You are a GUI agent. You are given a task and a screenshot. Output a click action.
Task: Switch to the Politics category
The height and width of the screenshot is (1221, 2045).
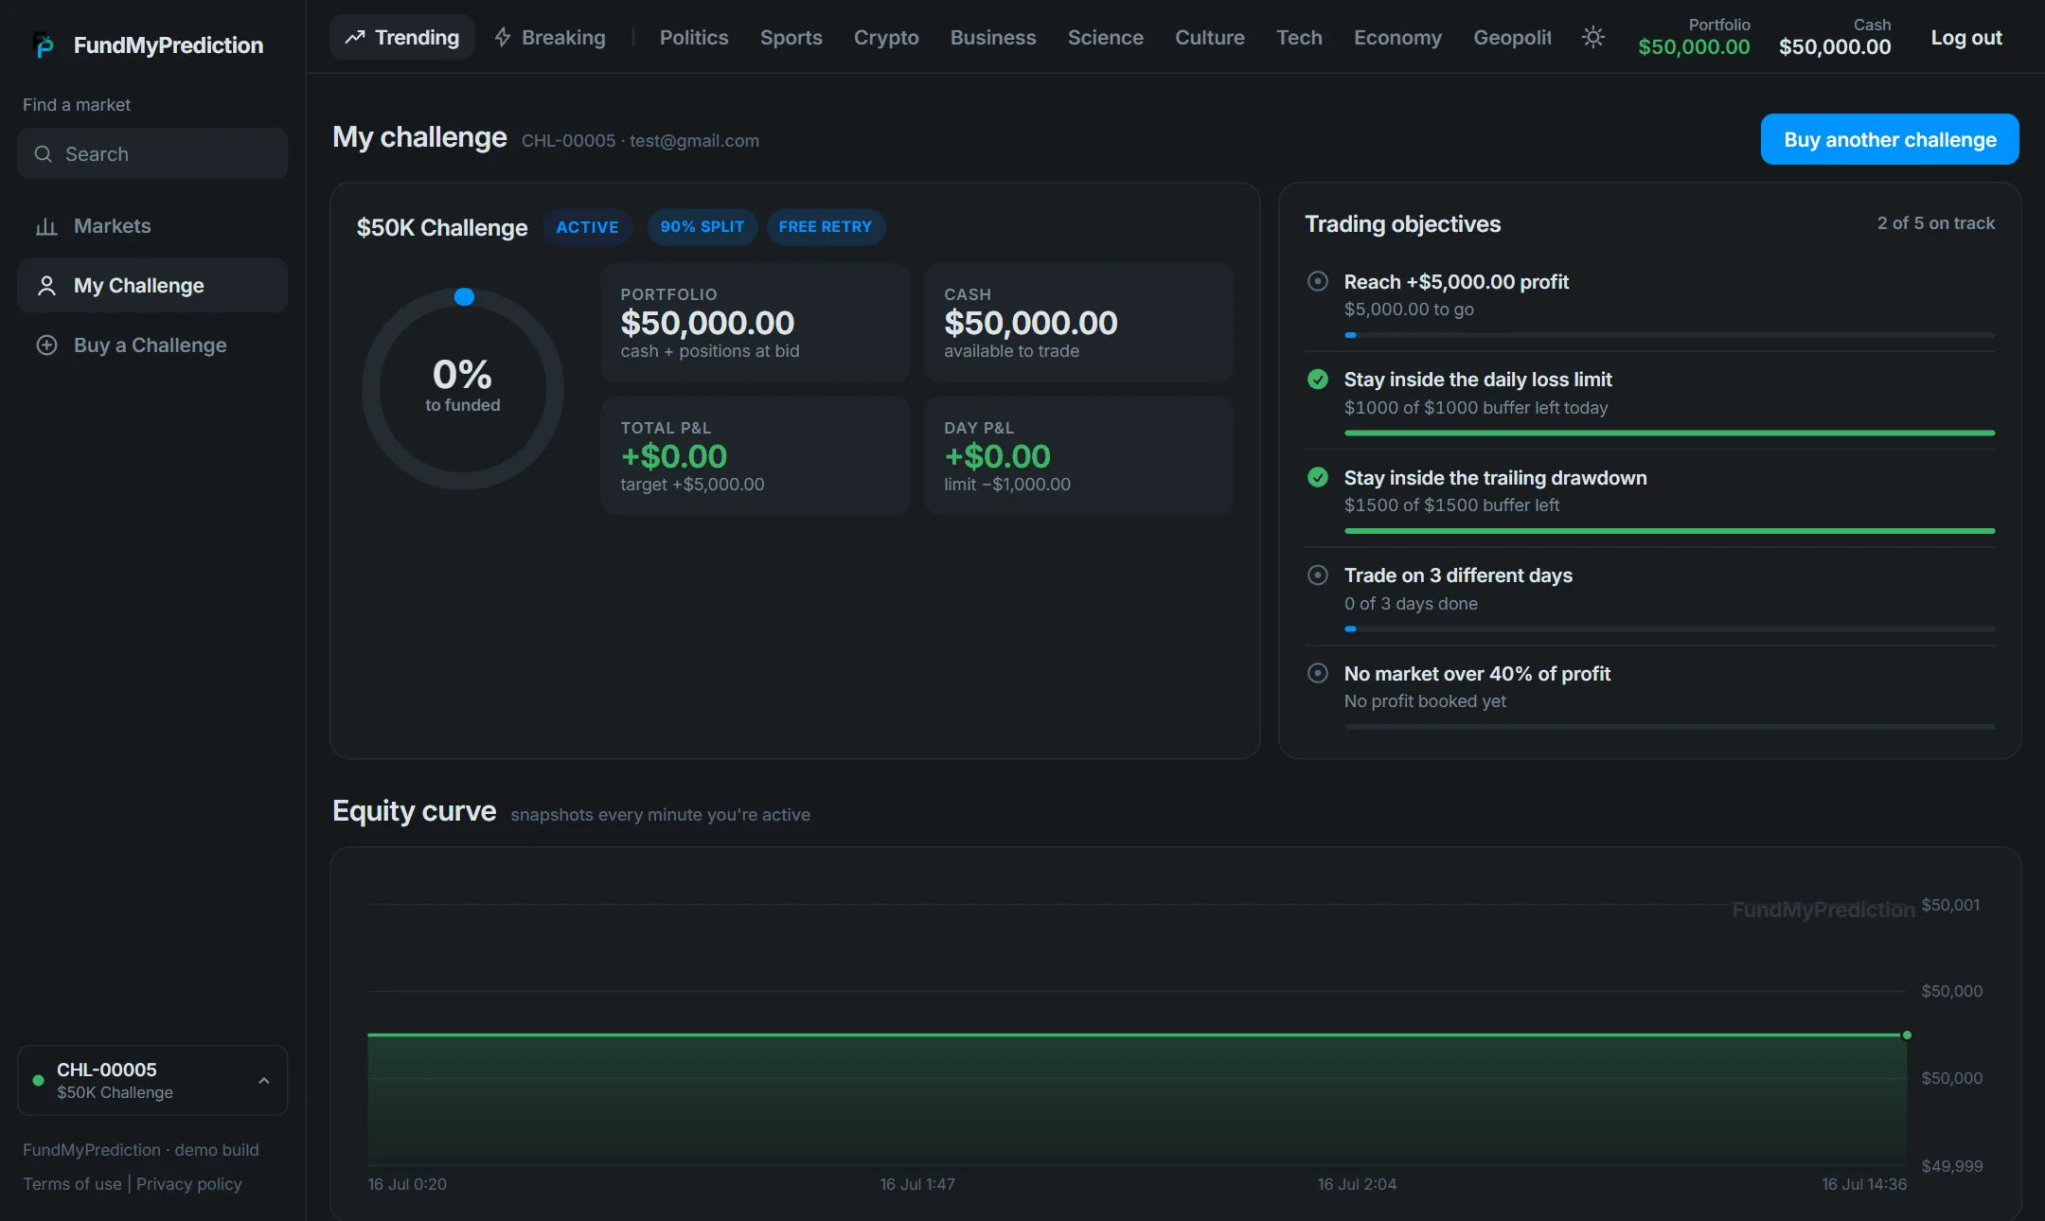click(694, 38)
